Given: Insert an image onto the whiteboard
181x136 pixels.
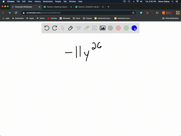Looking at the screenshot, I should pos(103,28).
